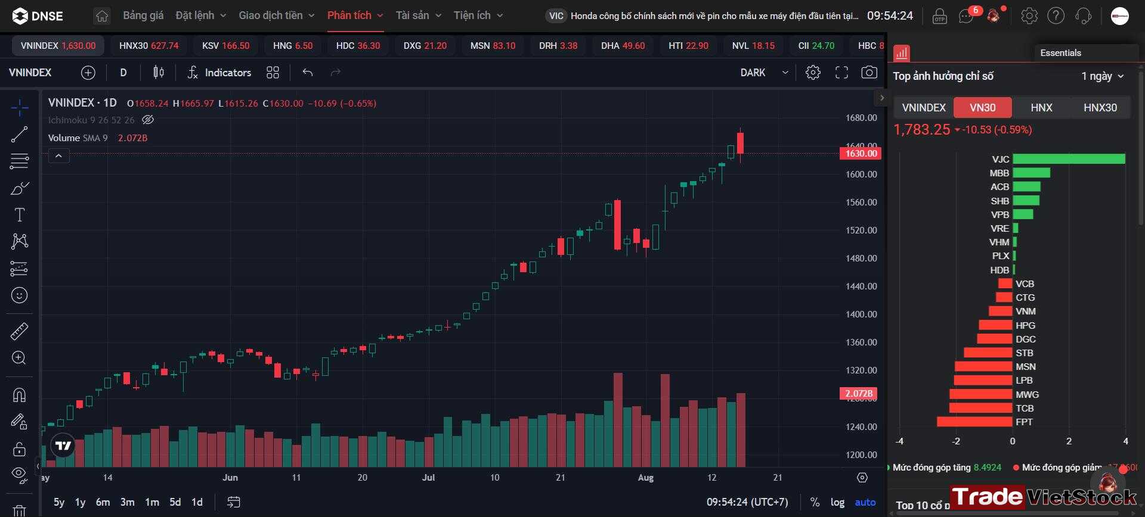Image resolution: width=1145 pixels, height=517 pixels.
Task: Toggle hide all drawings eye icon
Action: pos(20,475)
